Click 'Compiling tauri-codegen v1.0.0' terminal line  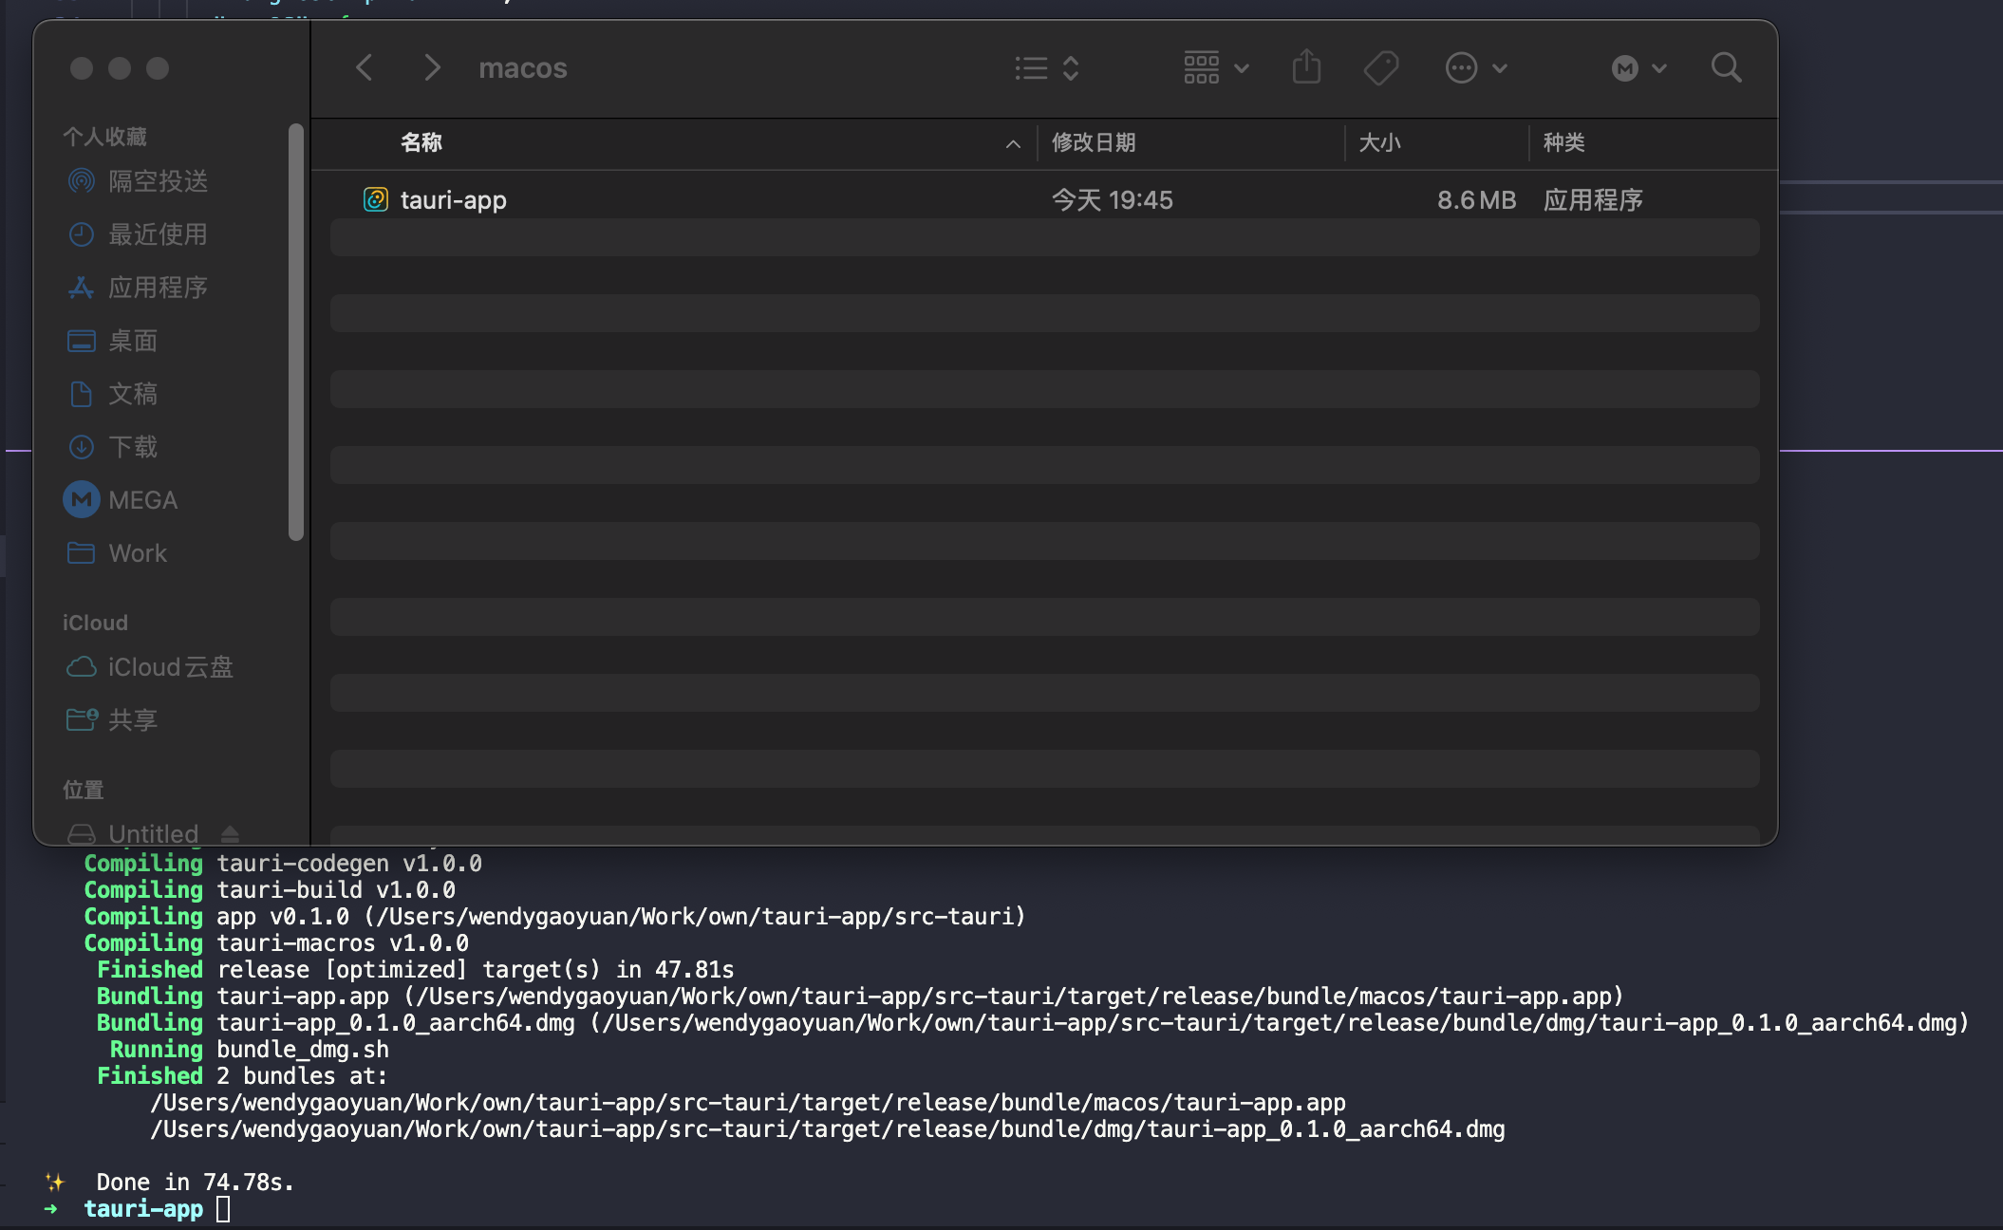pos(283,864)
